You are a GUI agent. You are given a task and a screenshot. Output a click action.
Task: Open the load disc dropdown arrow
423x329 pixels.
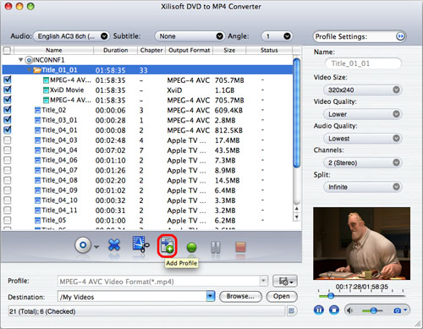click(x=96, y=247)
